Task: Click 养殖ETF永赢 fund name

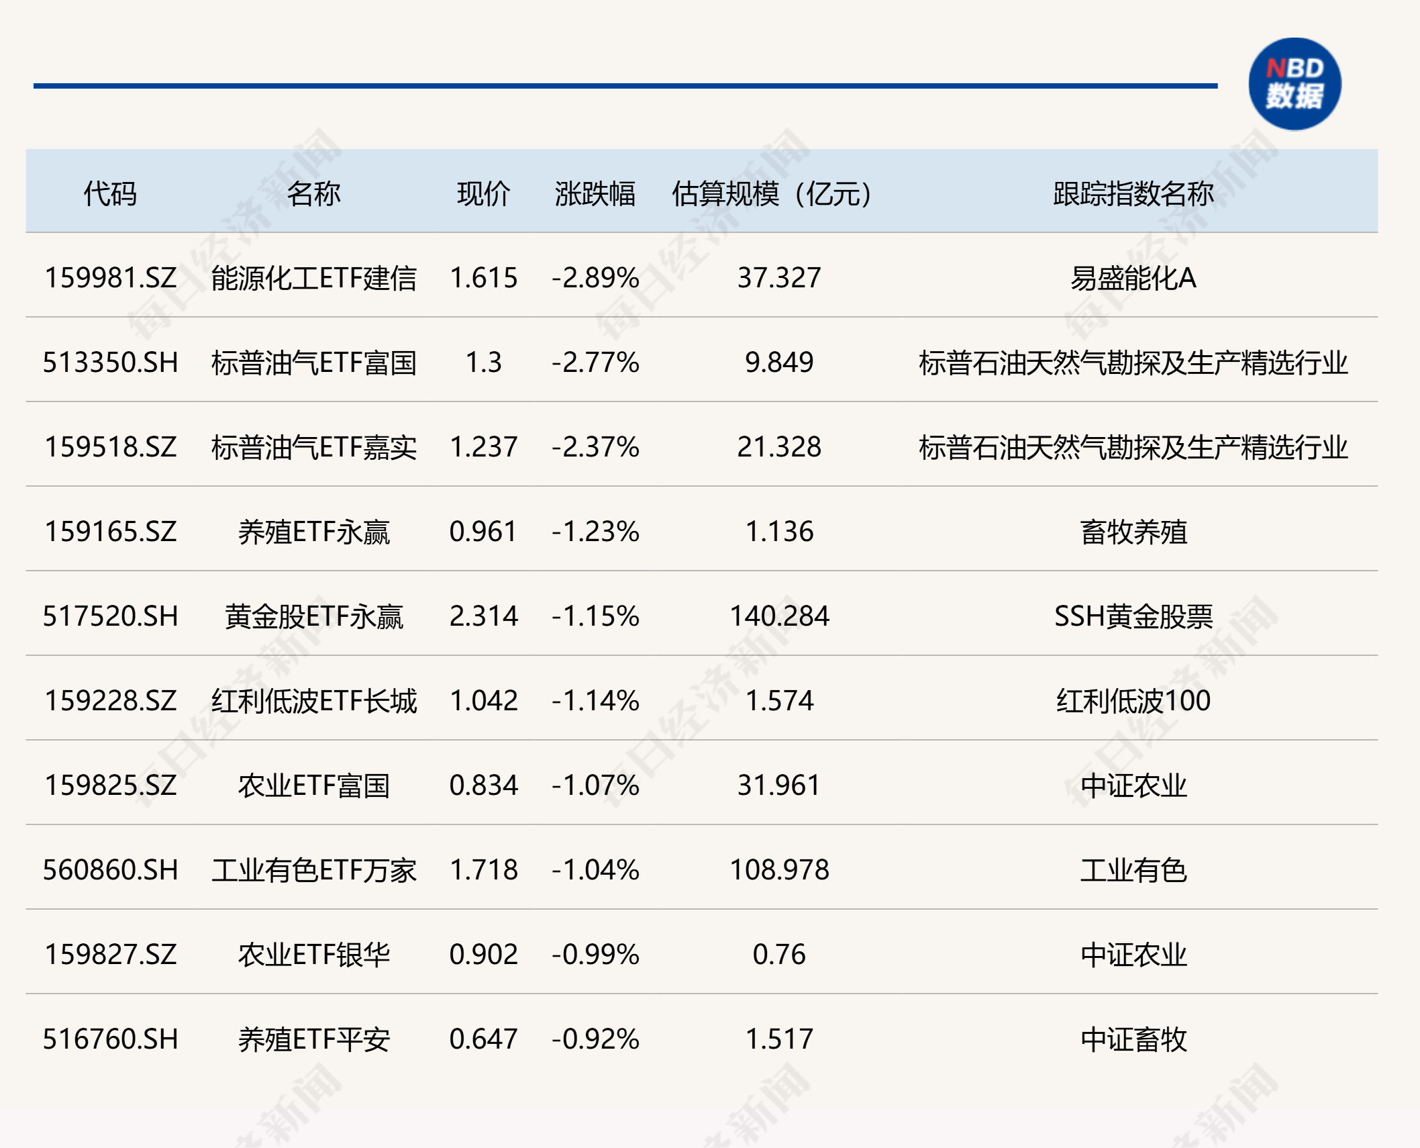Action: tap(313, 532)
